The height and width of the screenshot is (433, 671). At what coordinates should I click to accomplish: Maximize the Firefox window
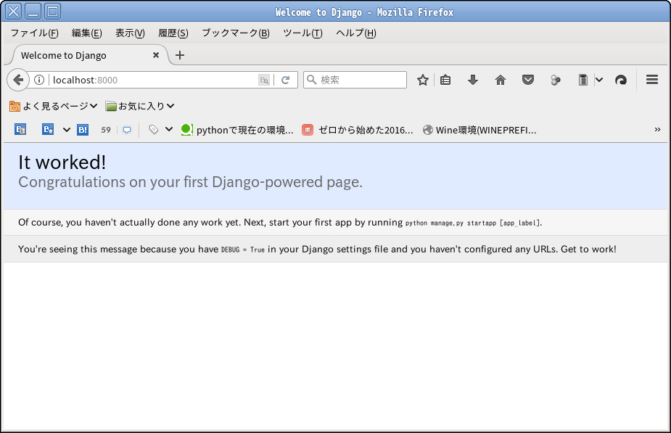pyautogui.click(x=53, y=11)
